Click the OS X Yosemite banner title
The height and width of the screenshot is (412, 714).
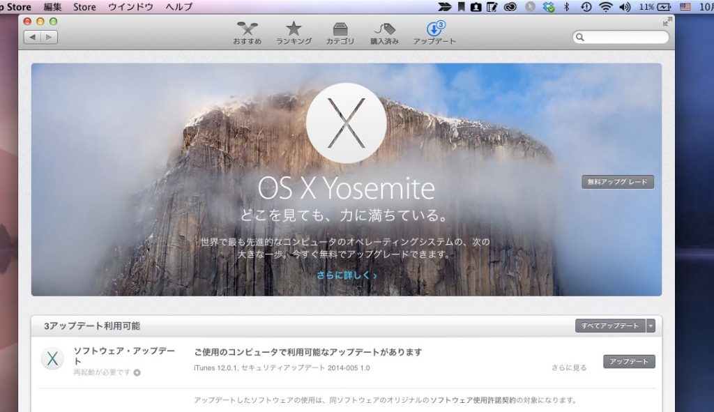346,188
